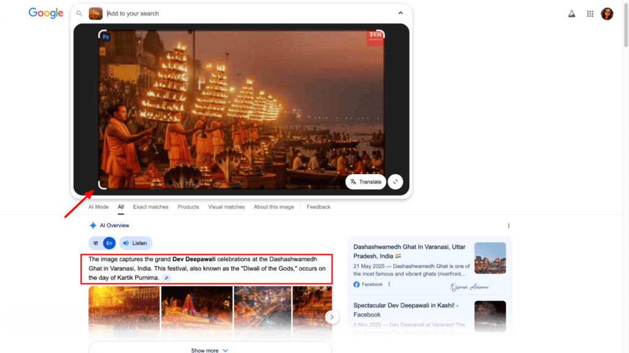The image size is (629, 353).
Task: Switch to the Visual matches tab
Action: coord(226,207)
